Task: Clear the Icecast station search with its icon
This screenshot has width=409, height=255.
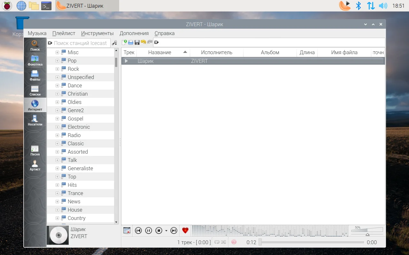Action: (x=50, y=43)
